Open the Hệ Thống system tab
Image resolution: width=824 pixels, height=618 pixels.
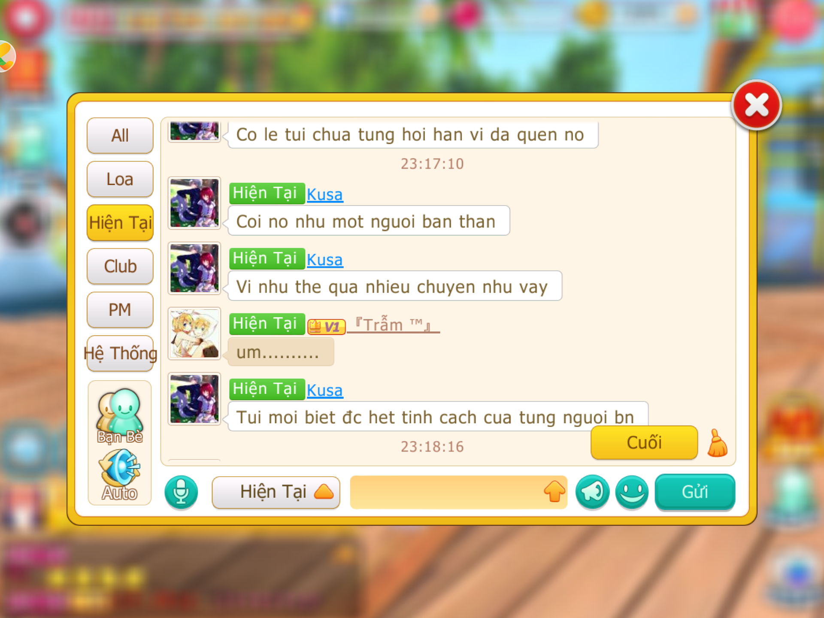(120, 354)
